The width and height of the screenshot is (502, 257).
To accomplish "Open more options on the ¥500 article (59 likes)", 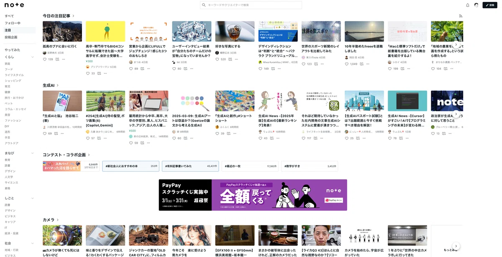I will (x=149, y=142).
